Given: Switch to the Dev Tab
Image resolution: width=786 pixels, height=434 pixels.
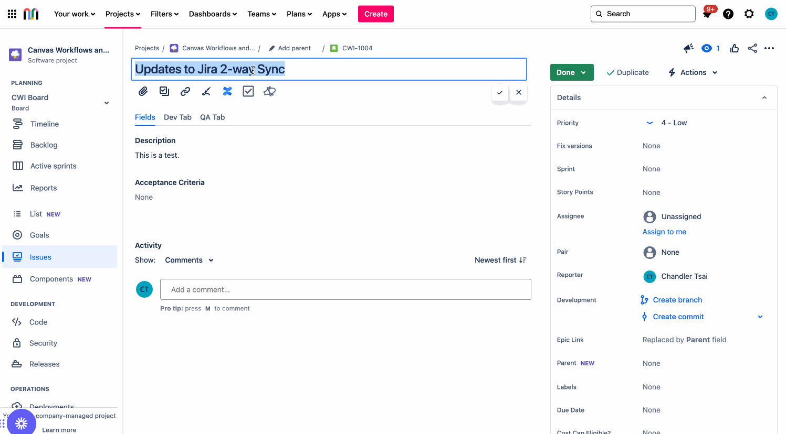Looking at the screenshot, I should pyautogui.click(x=177, y=117).
